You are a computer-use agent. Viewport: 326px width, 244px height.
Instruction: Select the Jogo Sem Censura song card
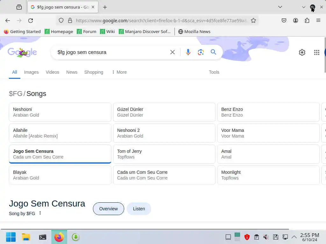click(60, 154)
